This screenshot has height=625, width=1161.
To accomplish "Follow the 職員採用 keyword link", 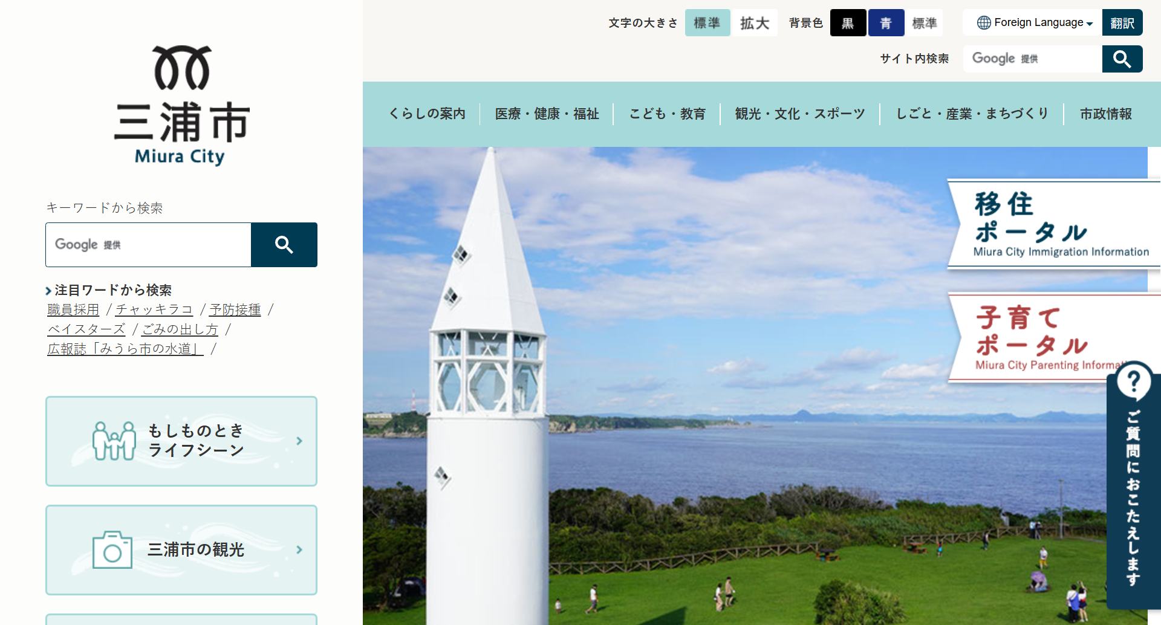I will click(x=73, y=309).
